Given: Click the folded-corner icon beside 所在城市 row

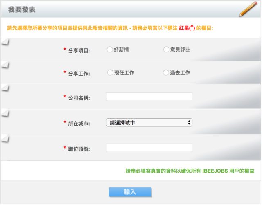Looking at the screenshot, I should click(5, 113).
